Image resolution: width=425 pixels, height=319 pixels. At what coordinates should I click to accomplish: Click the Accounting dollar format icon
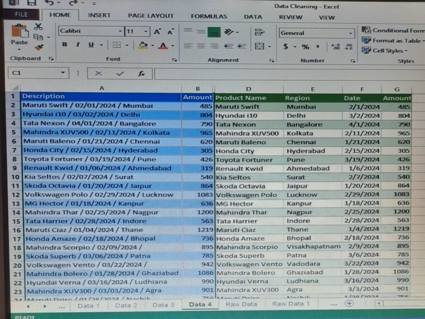(286, 47)
